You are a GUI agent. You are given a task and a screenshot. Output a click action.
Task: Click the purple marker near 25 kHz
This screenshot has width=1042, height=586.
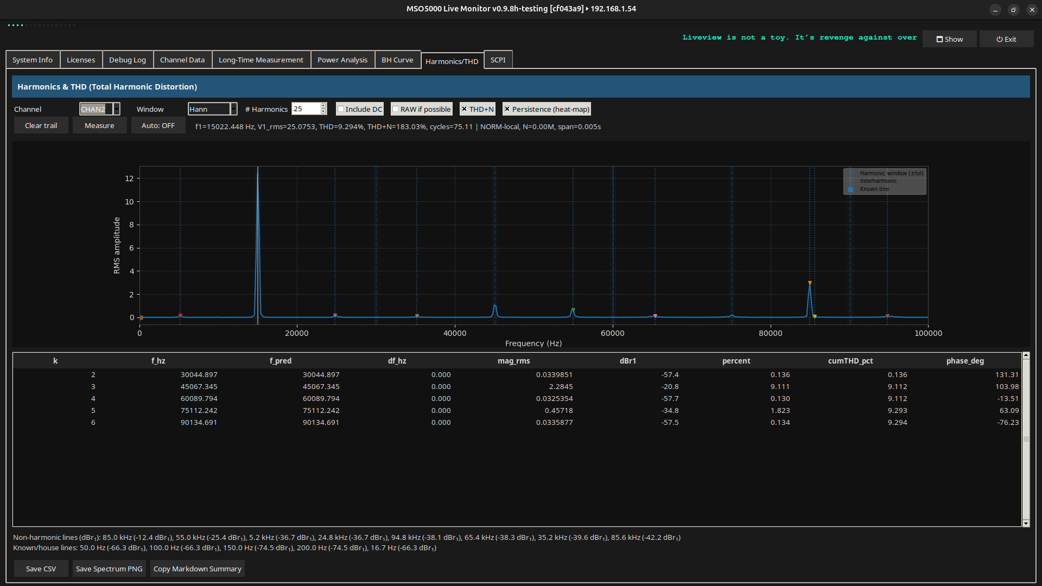point(335,315)
